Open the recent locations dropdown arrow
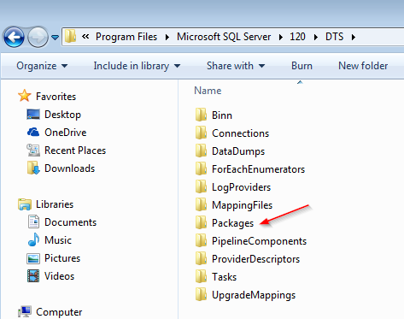Screen dimensions: 404x319 56,38
